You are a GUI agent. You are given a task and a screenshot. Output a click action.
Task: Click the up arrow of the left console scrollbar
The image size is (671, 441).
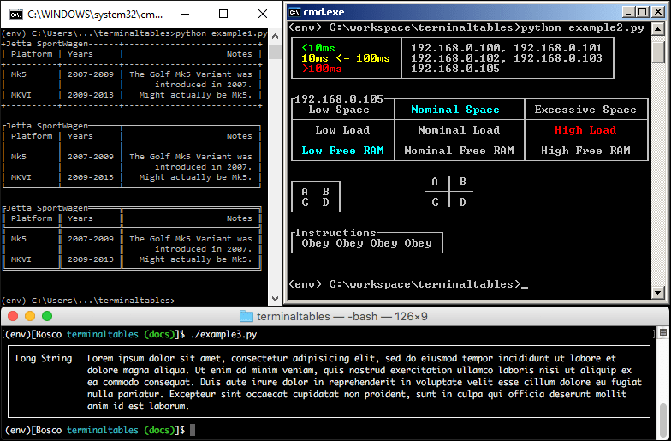pos(275,36)
